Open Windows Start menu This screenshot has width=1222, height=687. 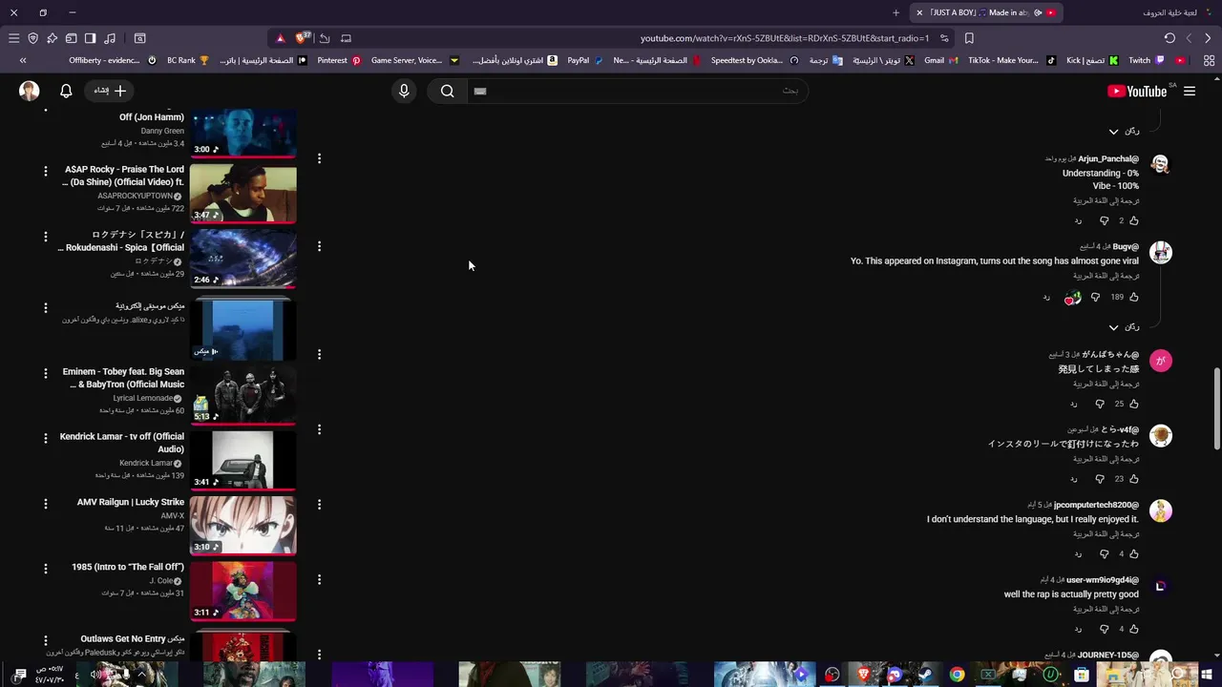(1208, 675)
